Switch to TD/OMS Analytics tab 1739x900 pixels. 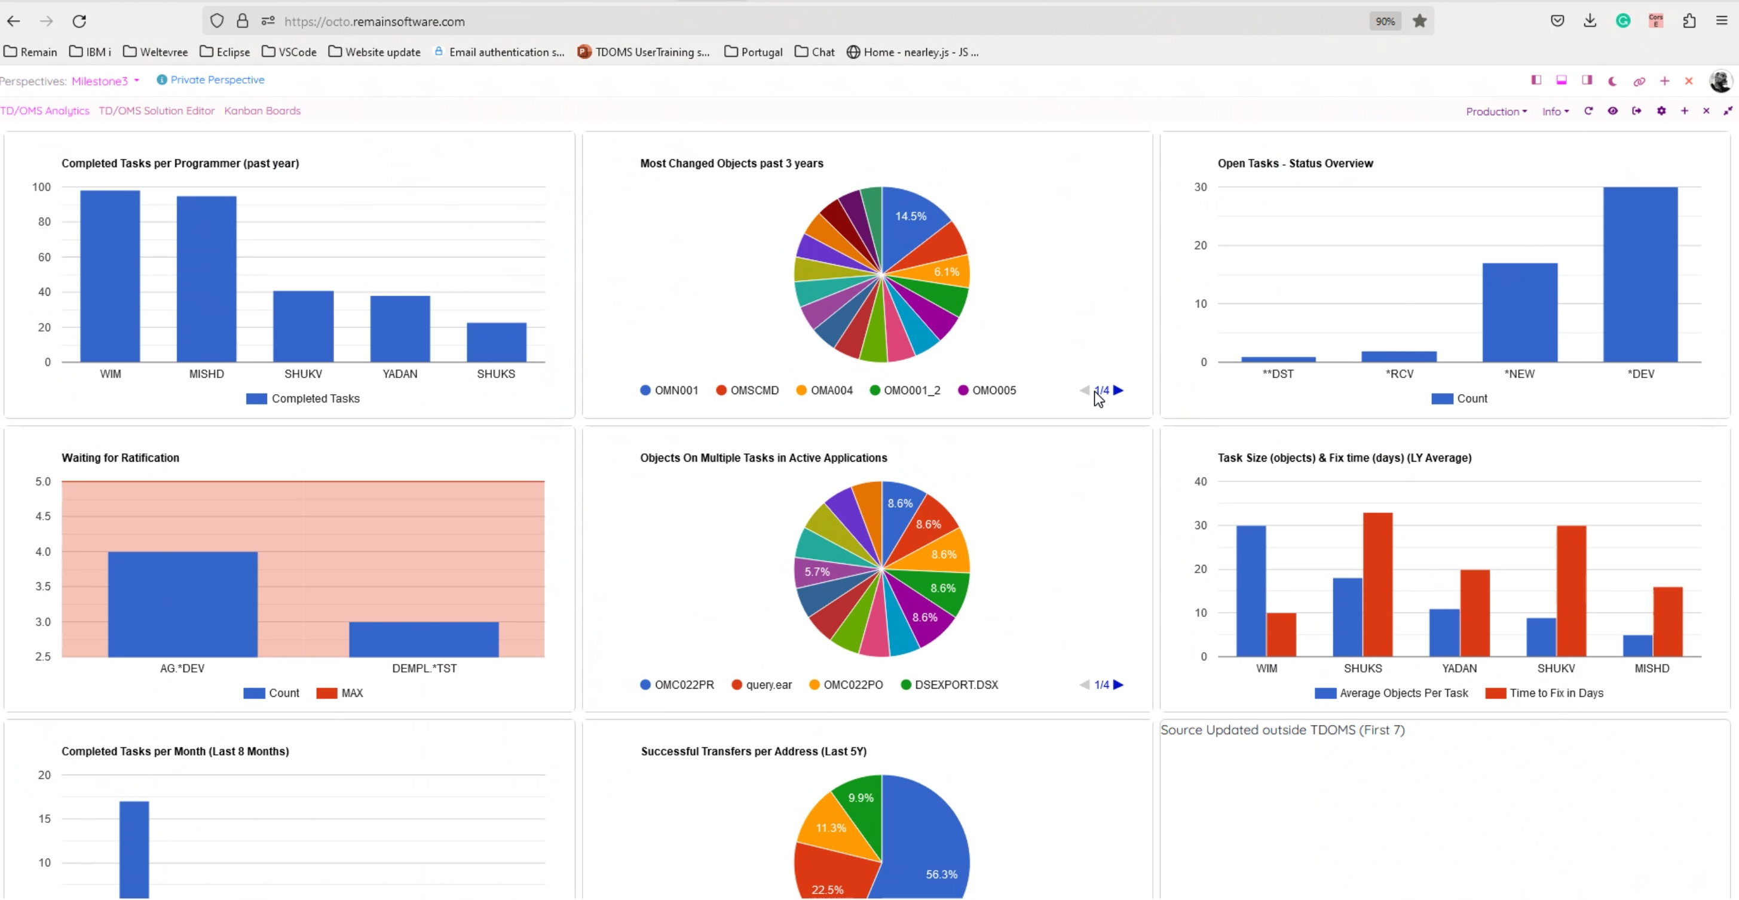[45, 110]
